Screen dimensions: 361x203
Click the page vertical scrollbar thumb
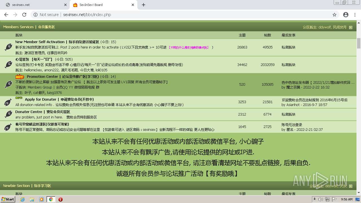tap(359, 43)
